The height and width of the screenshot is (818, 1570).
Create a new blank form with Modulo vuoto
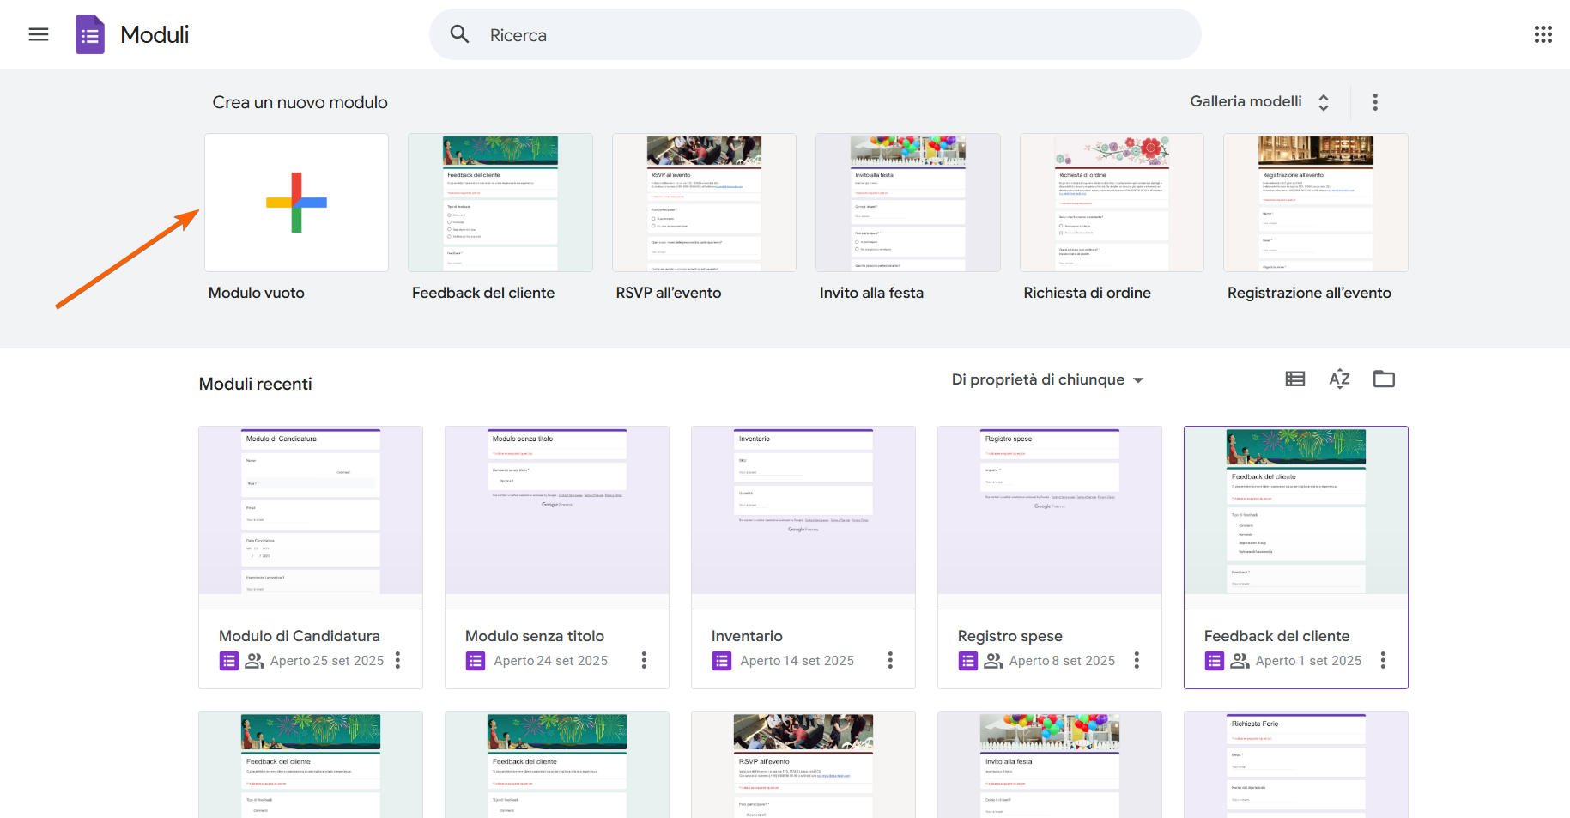point(296,203)
